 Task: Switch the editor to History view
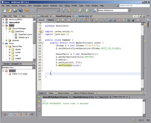pyautogui.click(x=51, y=20)
